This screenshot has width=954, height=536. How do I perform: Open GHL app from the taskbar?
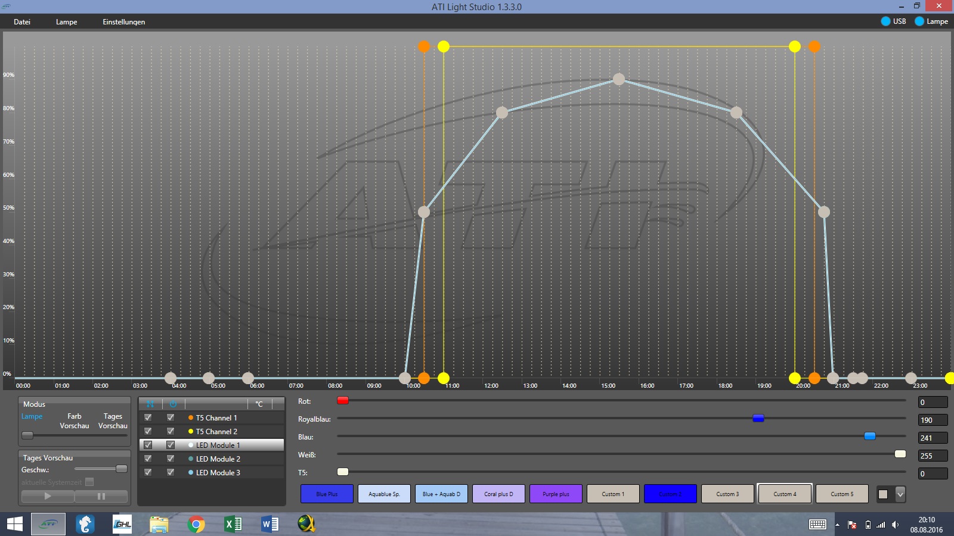coord(122,524)
